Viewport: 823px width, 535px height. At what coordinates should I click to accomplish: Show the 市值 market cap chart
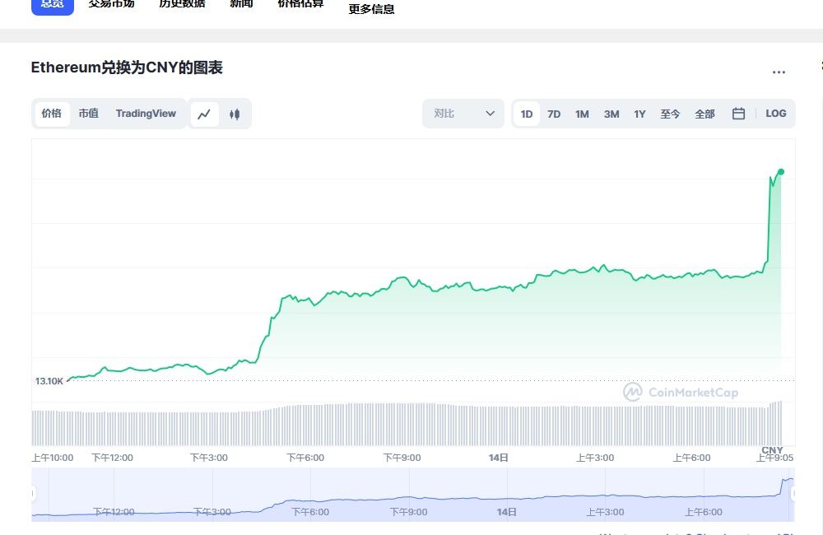88,114
